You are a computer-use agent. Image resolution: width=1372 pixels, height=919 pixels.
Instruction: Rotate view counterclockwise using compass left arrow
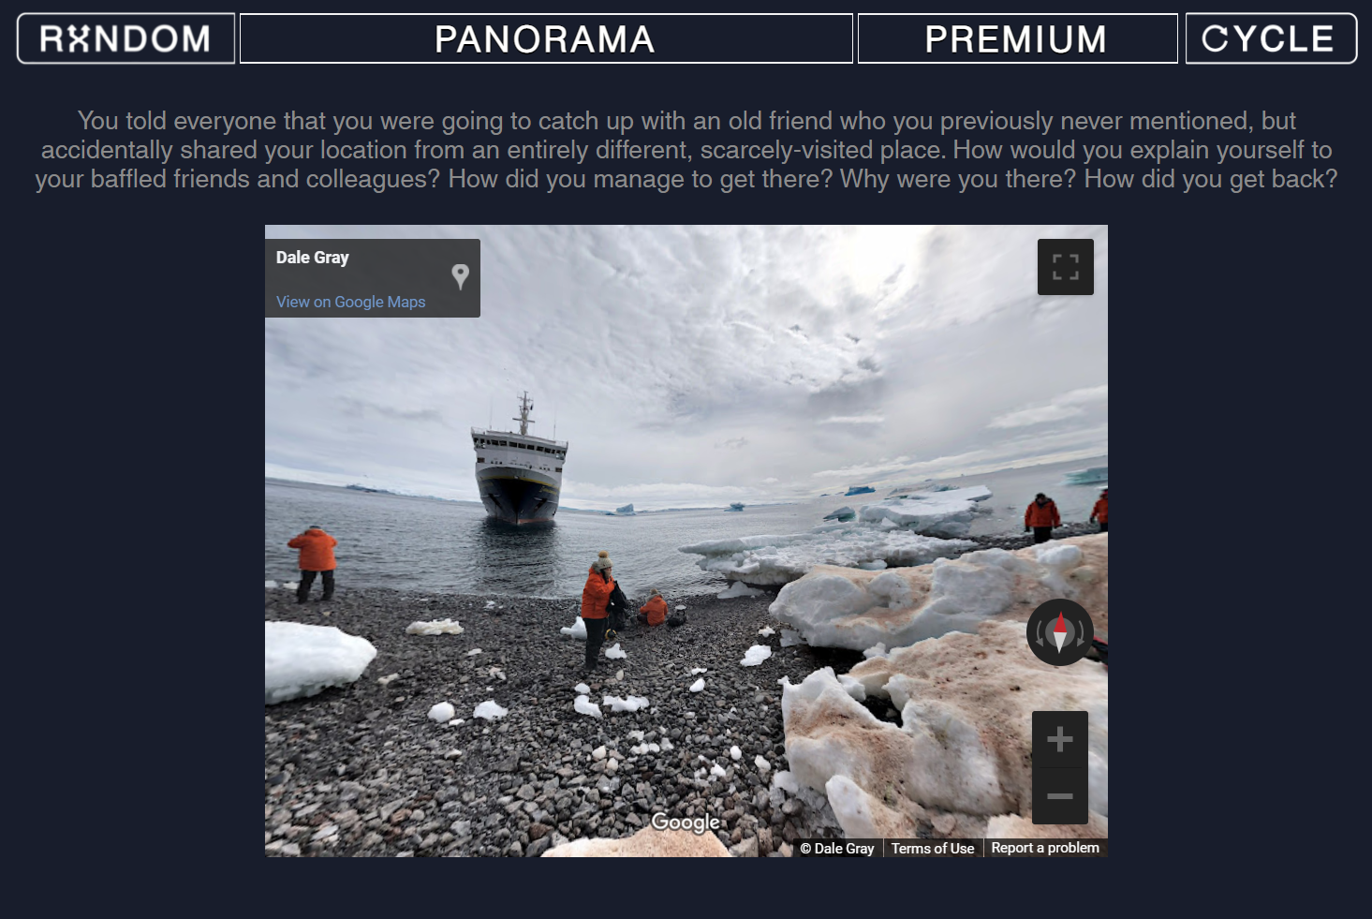pyautogui.click(x=1040, y=633)
